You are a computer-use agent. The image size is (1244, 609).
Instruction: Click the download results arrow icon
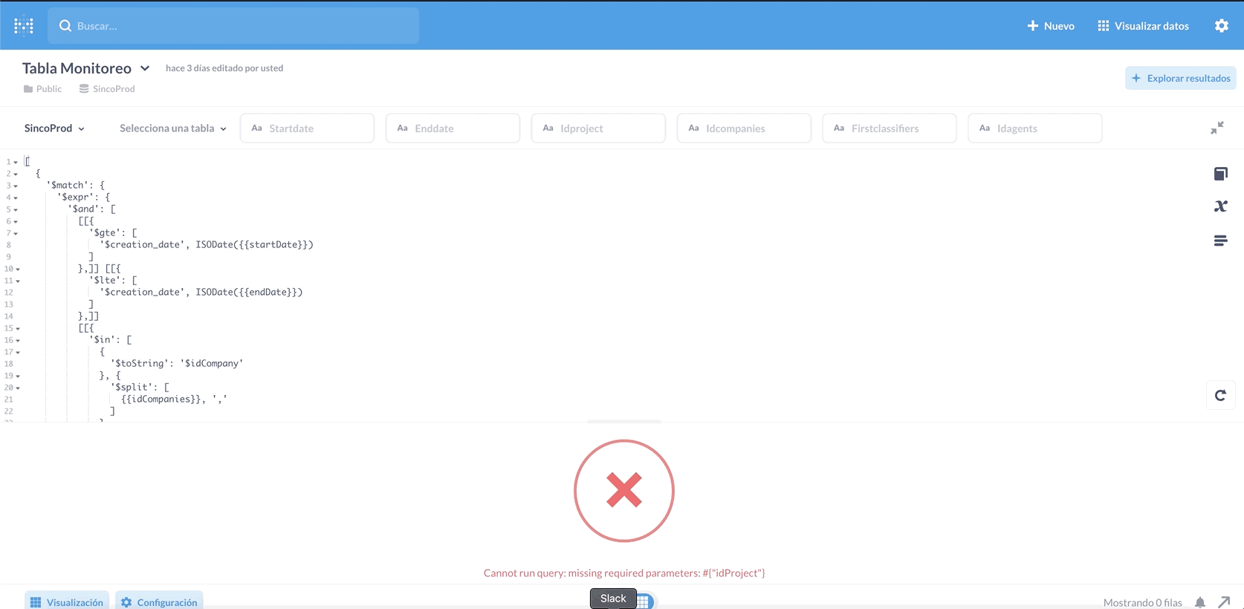tap(1224, 602)
